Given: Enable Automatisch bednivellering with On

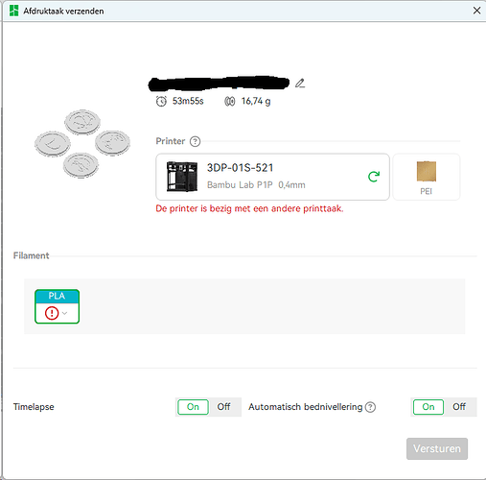Looking at the screenshot, I should 428,407.
